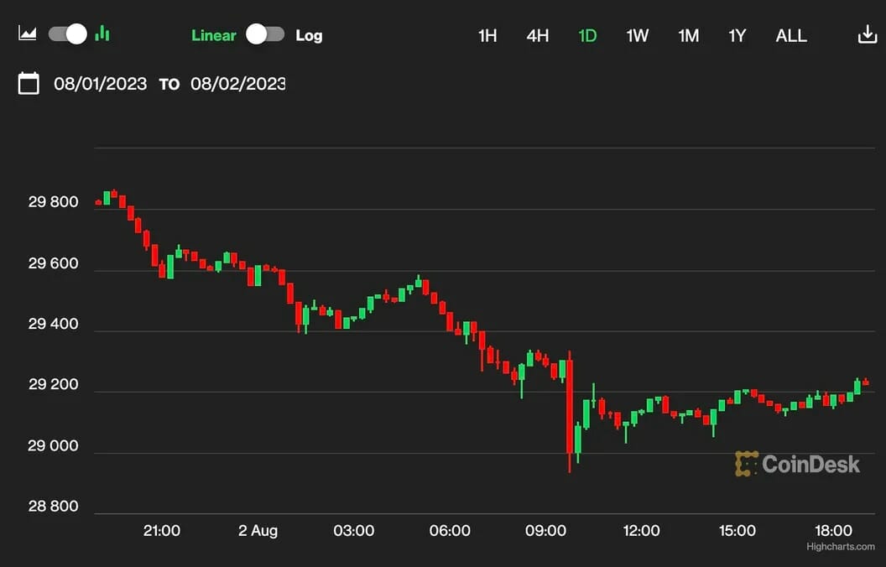The image size is (886, 567).
Task: Click the area chart icon
Action: pos(28,34)
